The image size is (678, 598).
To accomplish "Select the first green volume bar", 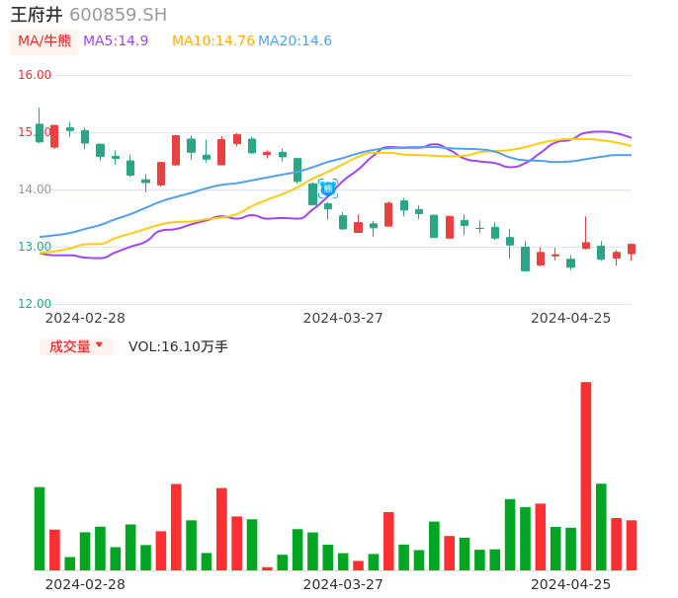I will point(40,528).
